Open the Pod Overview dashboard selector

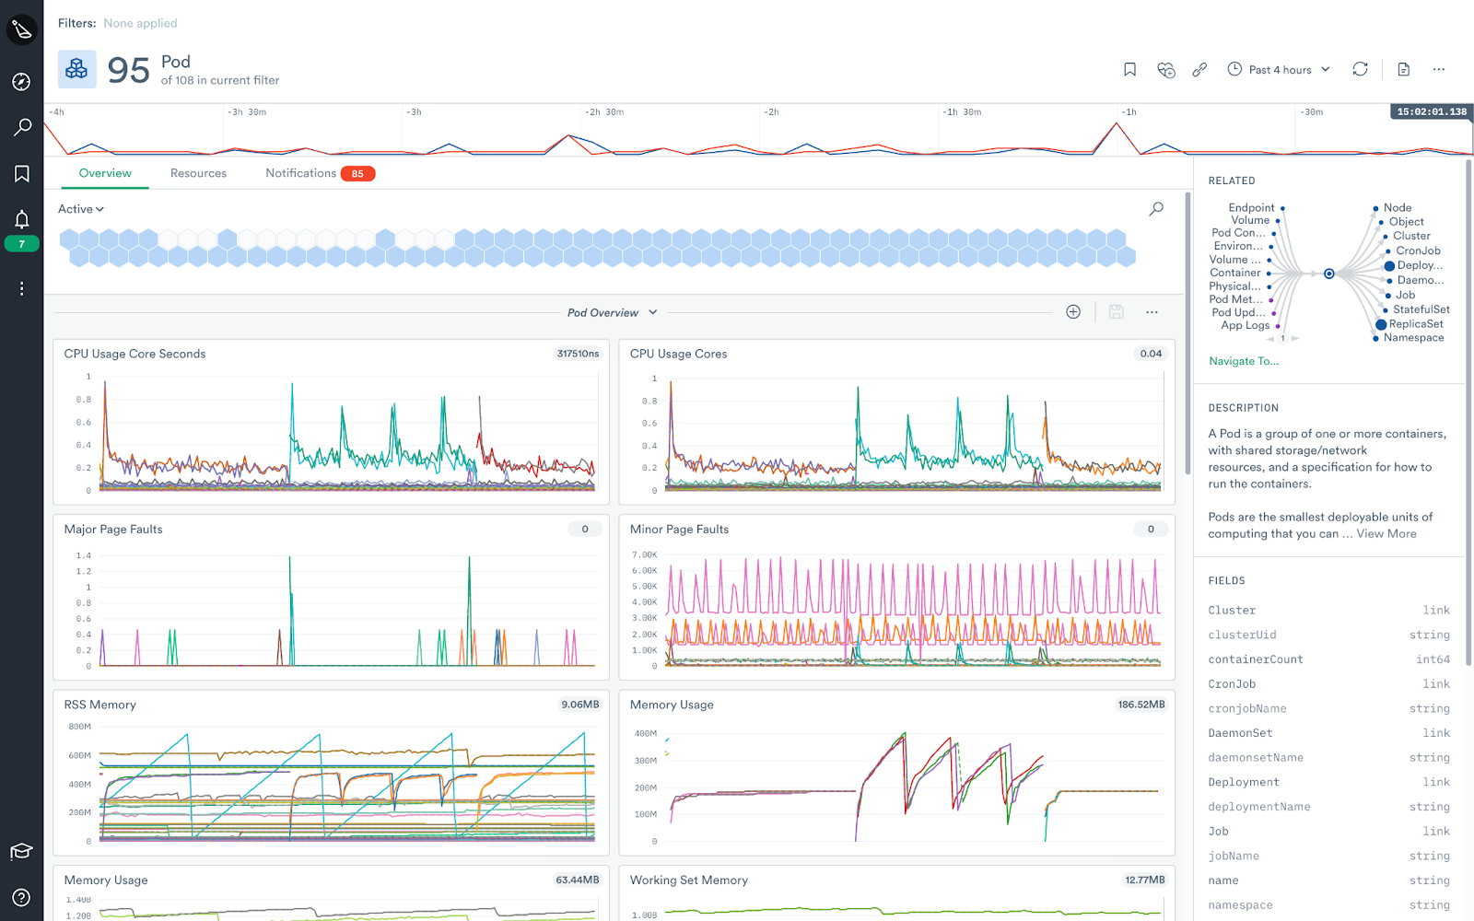[x=613, y=313]
